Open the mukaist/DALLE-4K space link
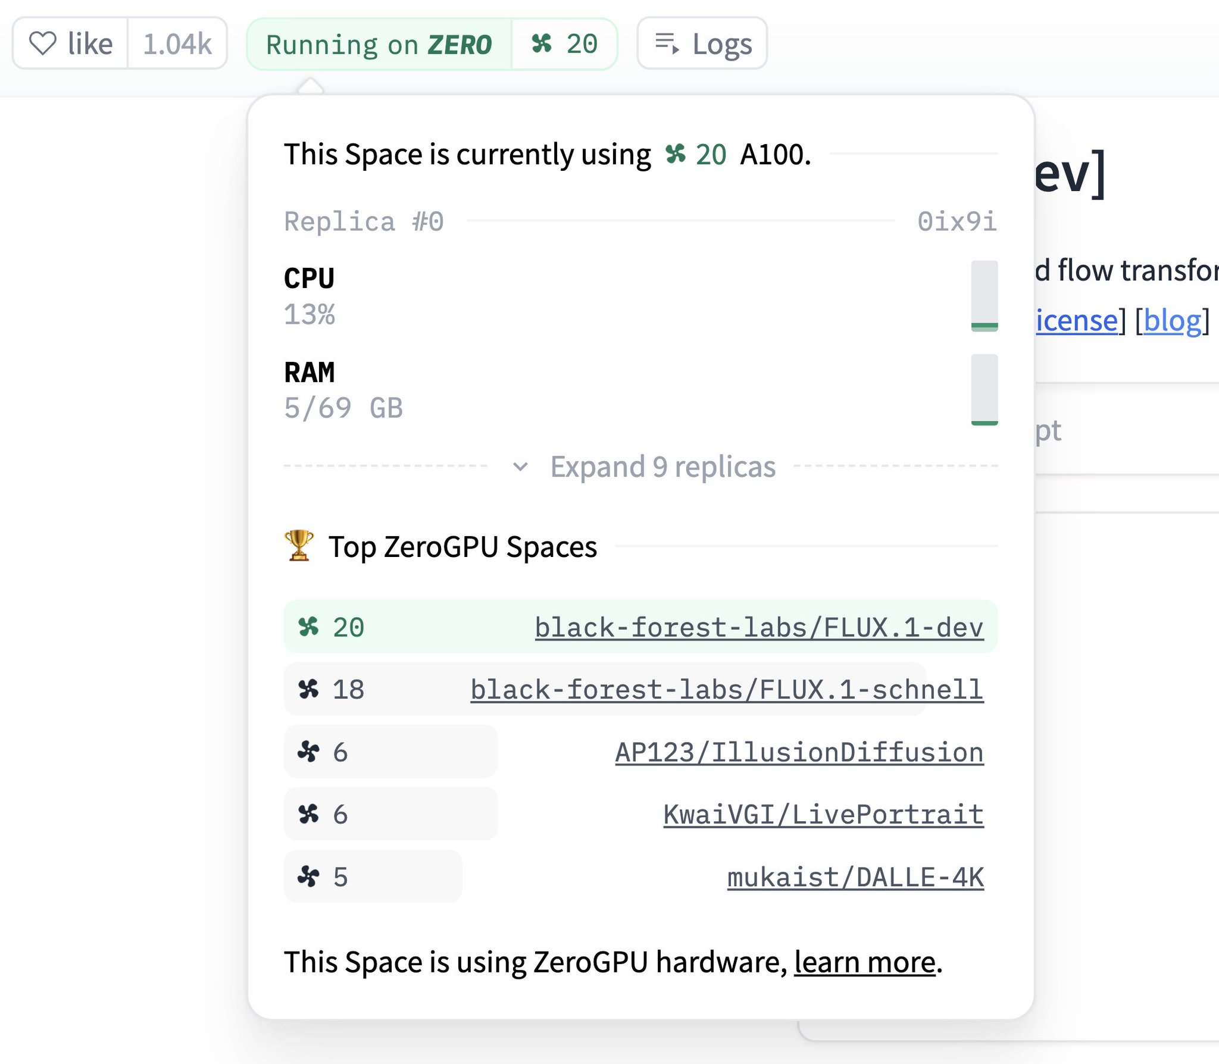The height and width of the screenshot is (1064, 1219). tap(855, 877)
